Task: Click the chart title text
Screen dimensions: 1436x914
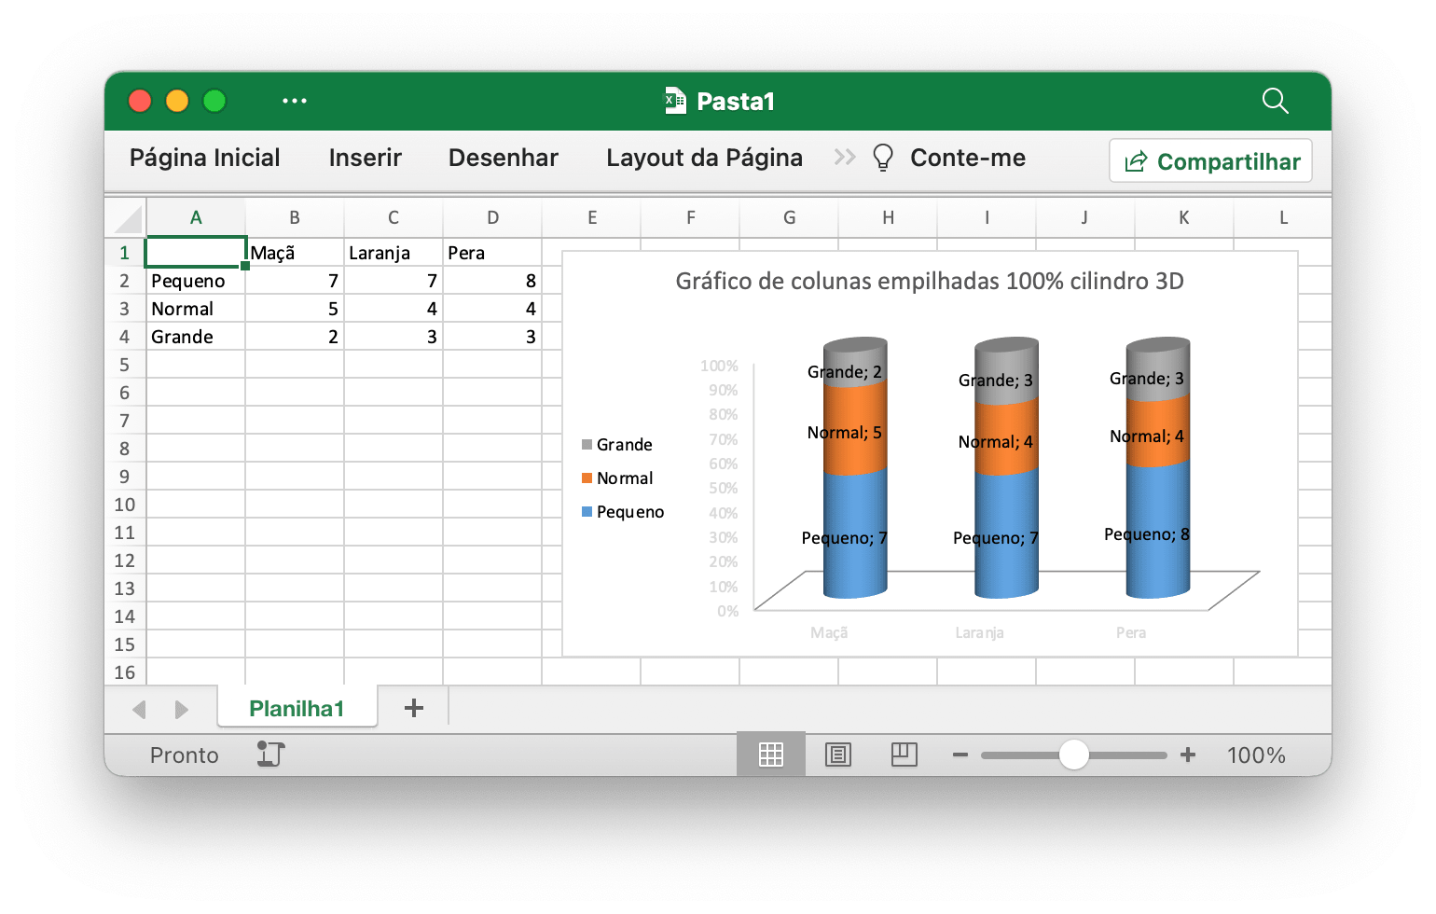Action: coord(930,281)
